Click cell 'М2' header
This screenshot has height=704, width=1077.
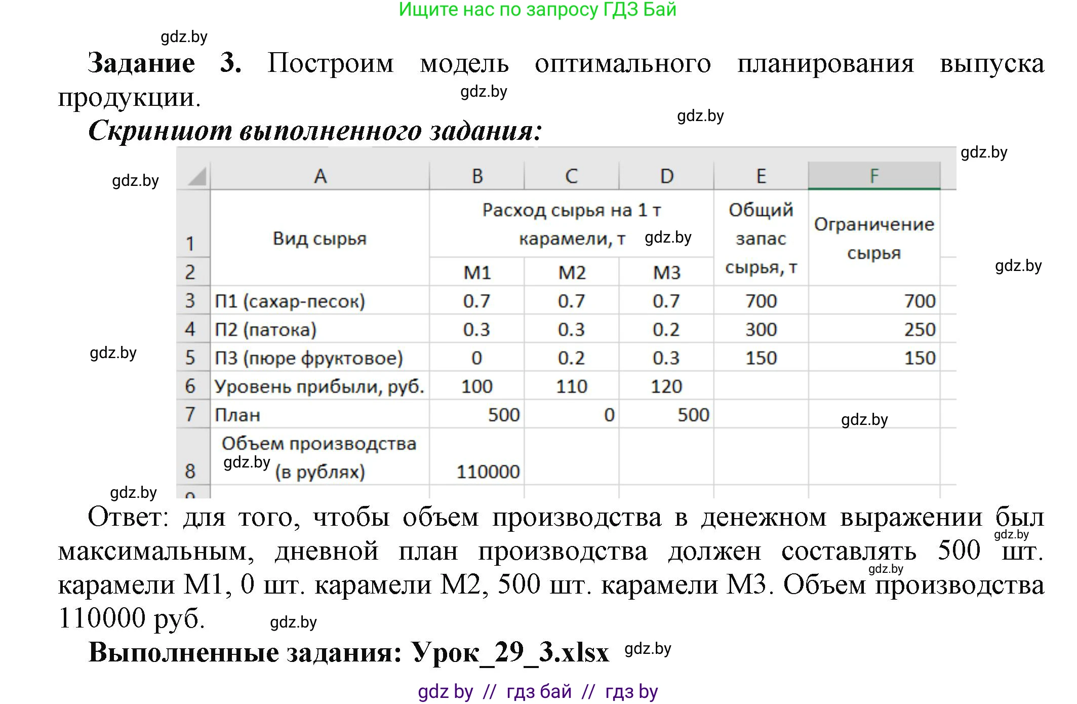click(x=572, y=272)
